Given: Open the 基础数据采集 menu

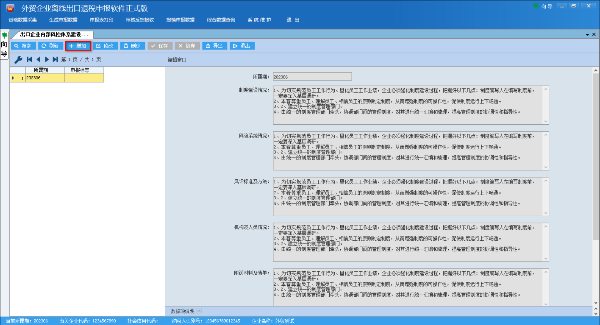Looking at the screenshot, I should [x=22, y=20].
